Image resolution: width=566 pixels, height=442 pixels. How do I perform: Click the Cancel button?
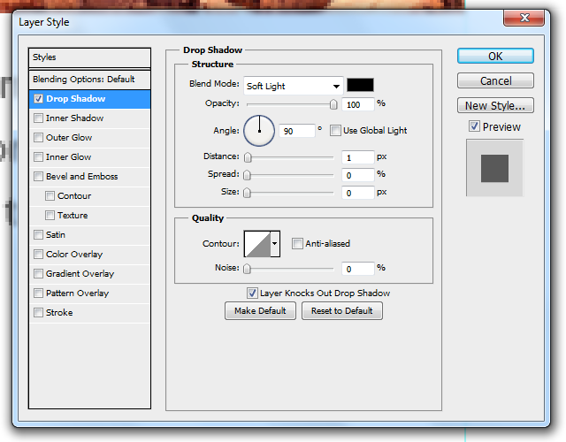pos(495,80)
